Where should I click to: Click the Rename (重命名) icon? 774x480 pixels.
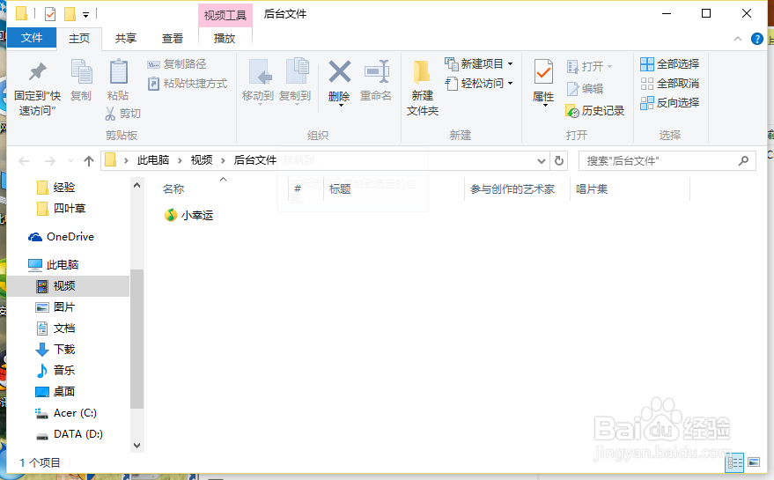(376, 72)
